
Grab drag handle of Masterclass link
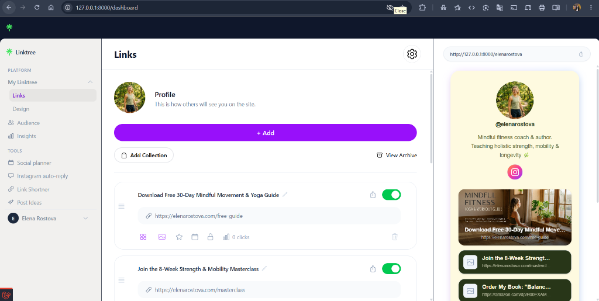click(122, 281)
